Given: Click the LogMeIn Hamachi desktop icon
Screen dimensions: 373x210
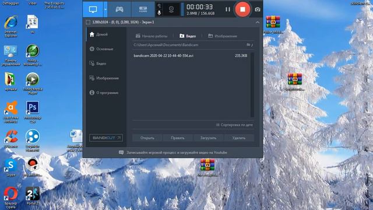Looking at the screenshot, I should pos(33,141).
